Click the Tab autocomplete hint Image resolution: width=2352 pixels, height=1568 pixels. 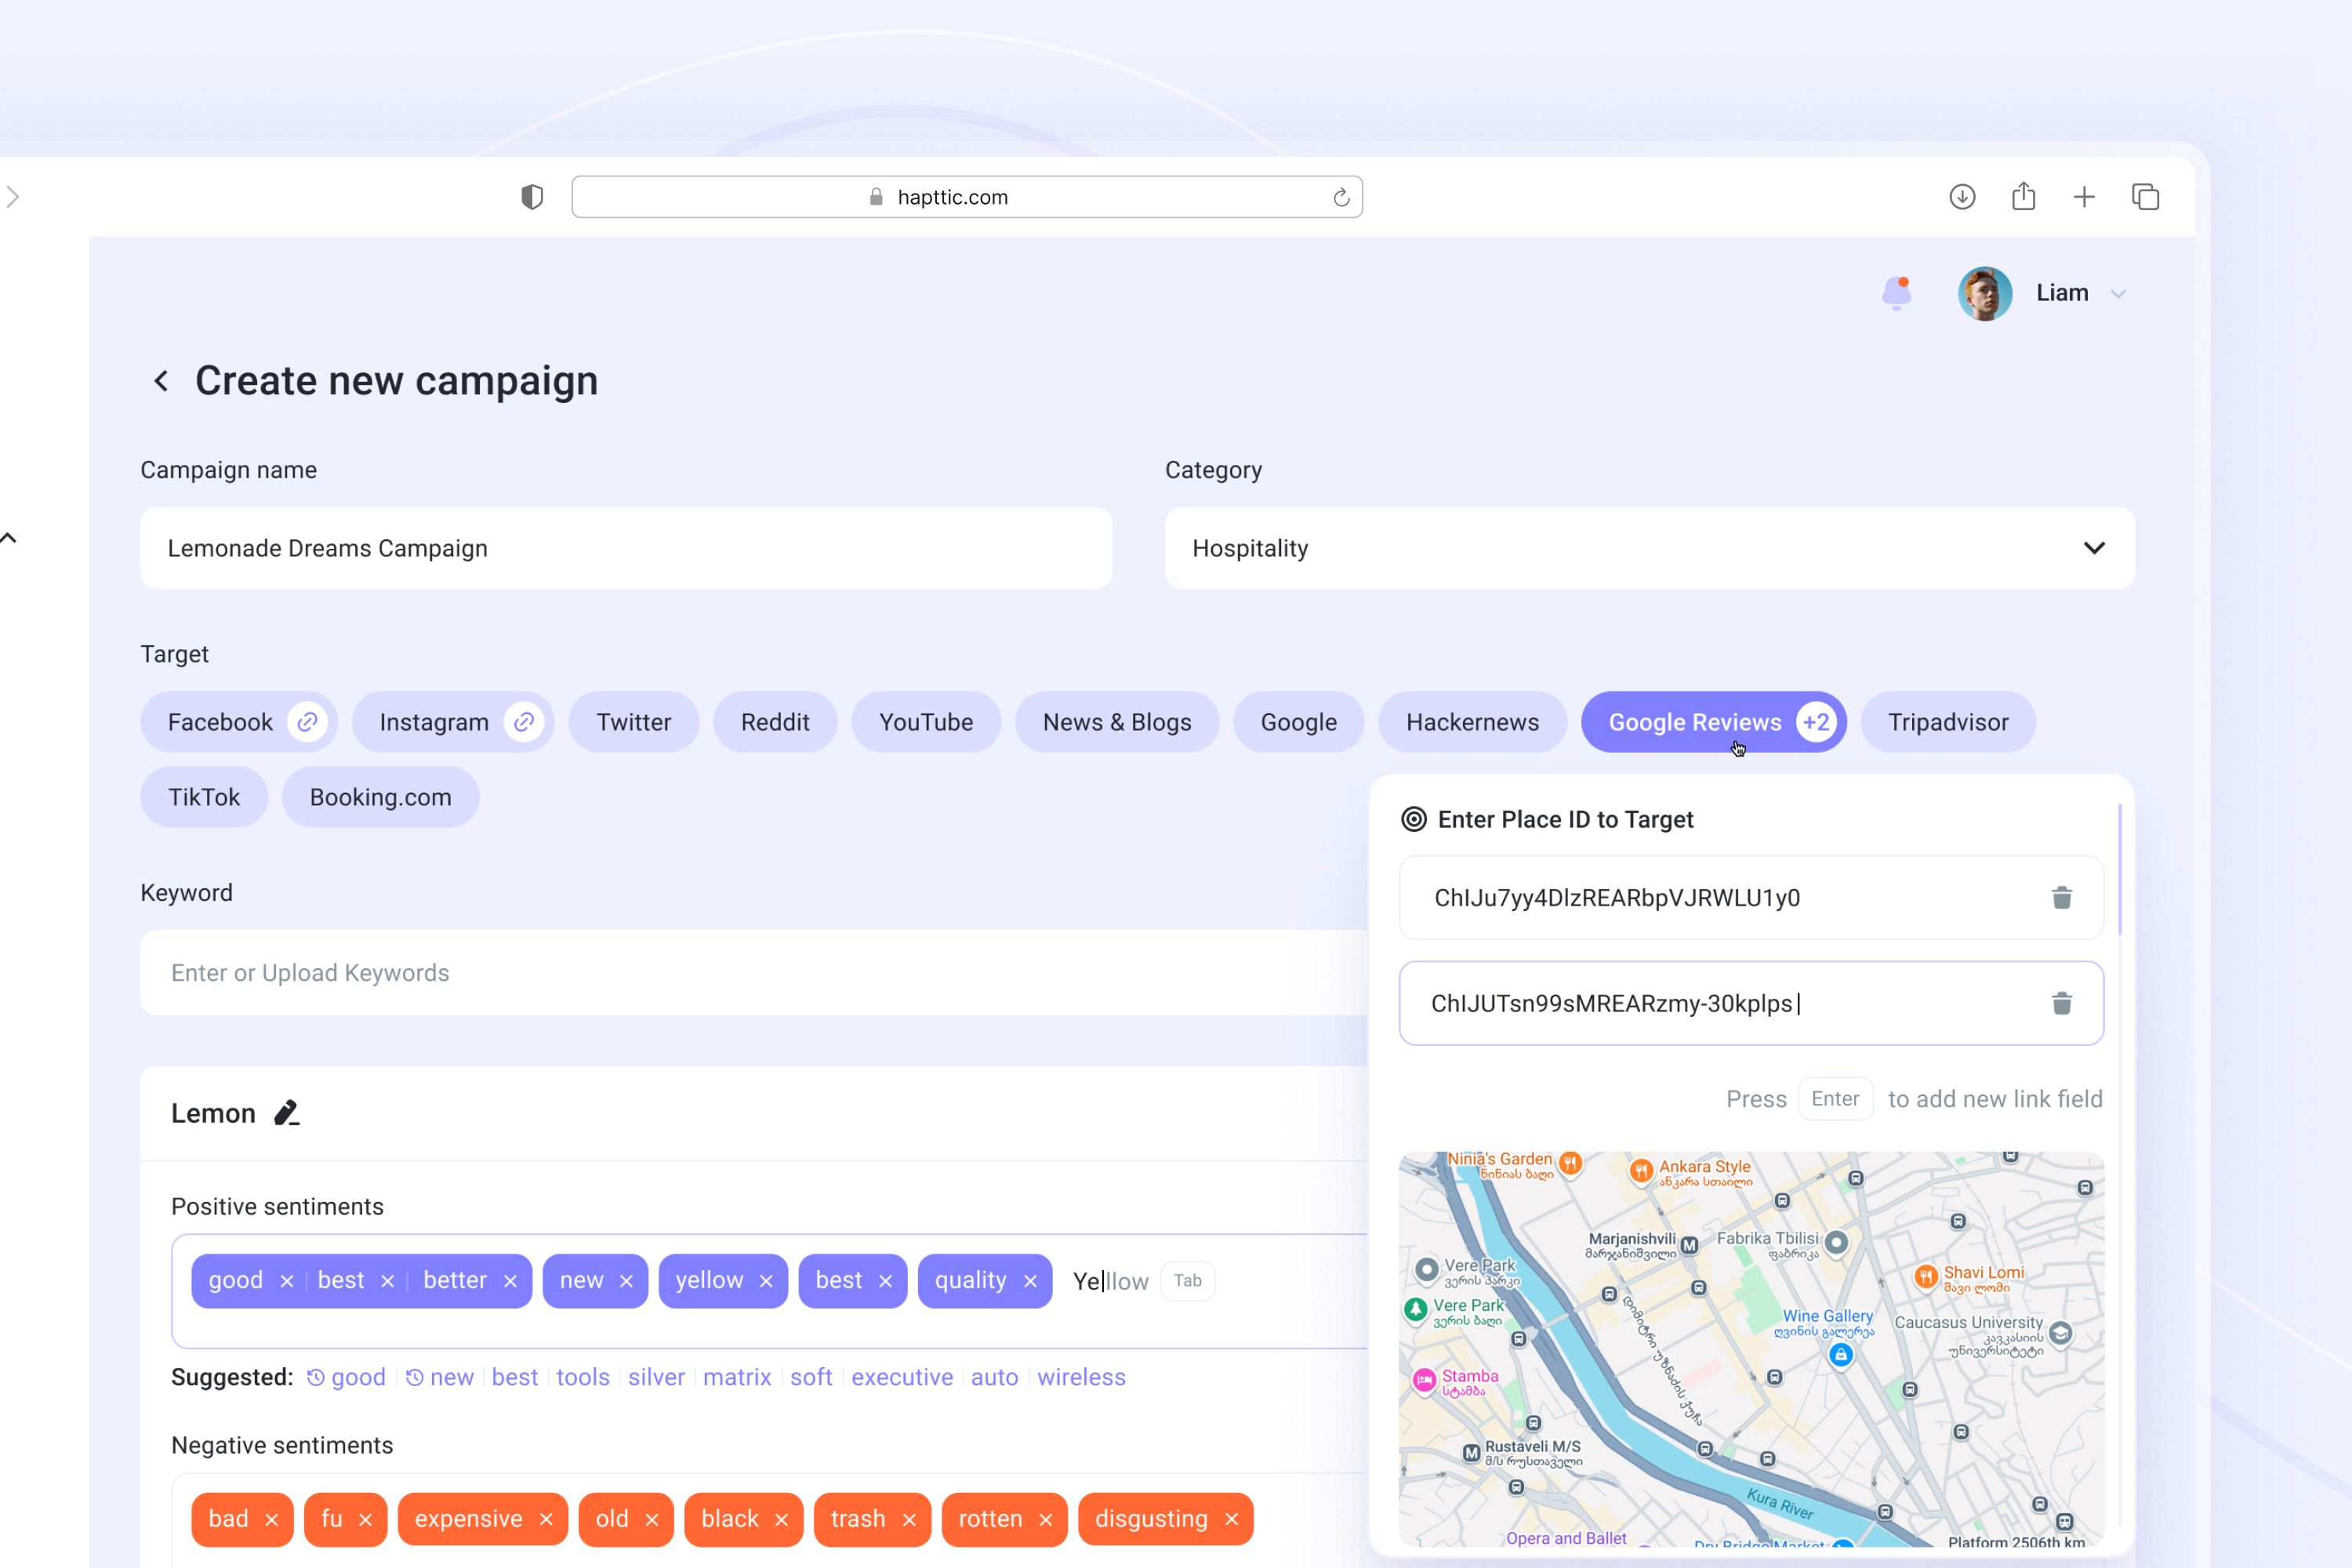(1187, 1281)
